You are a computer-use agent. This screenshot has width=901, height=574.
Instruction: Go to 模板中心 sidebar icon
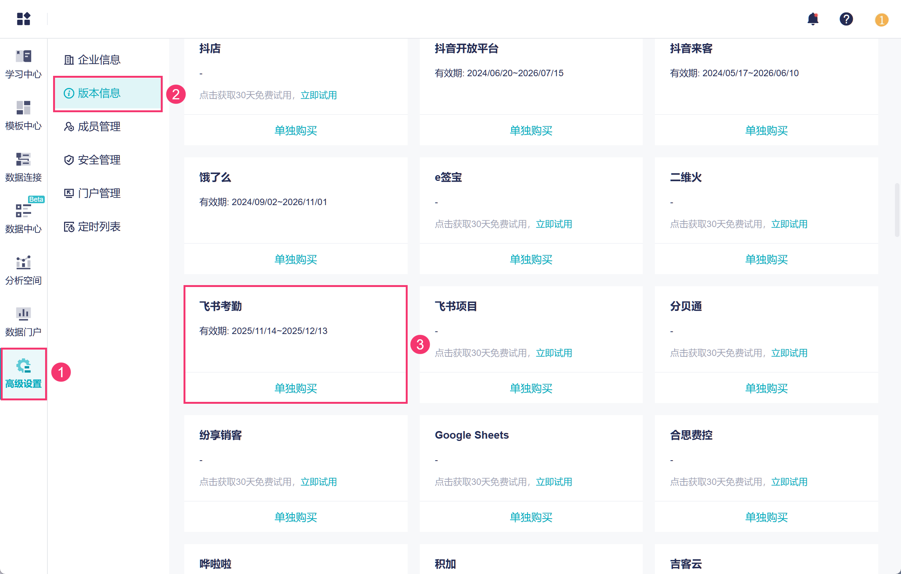pos(24,116)
